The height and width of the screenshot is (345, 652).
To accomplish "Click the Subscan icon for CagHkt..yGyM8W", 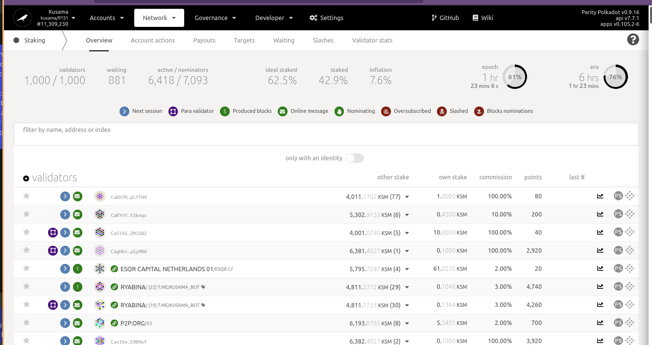I will 629,251.
